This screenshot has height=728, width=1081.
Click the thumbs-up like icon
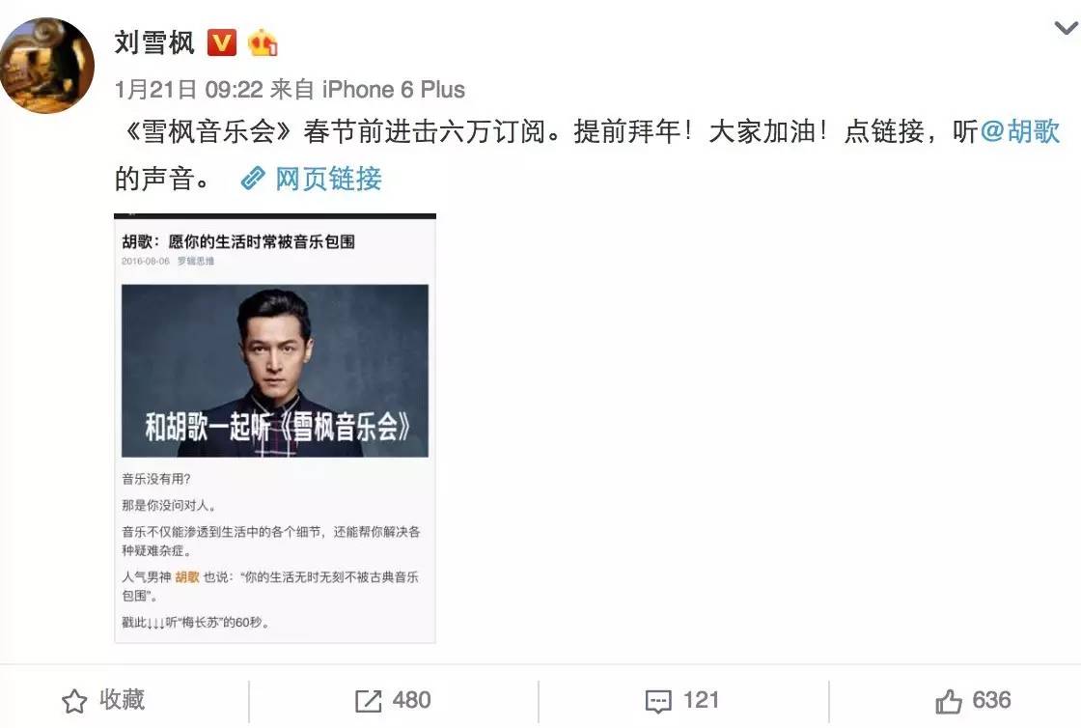tap(949, 701)
